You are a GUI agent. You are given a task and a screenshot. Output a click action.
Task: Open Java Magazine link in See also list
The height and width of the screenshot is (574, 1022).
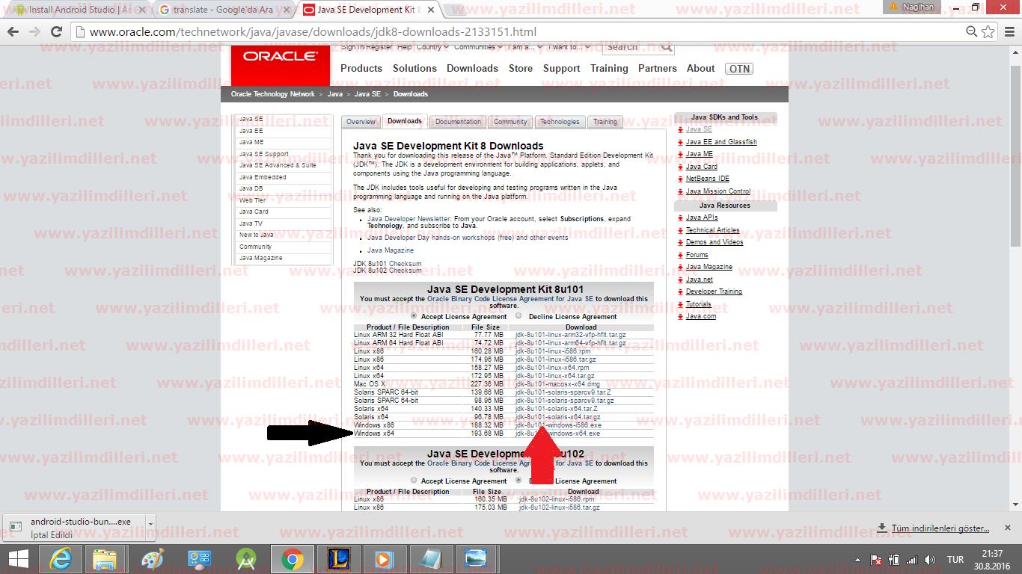pos(391,250)
